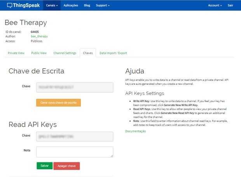Click the ThingSpeak logo icon
Viewport: 241px width, 177px height.
point(10,5)
